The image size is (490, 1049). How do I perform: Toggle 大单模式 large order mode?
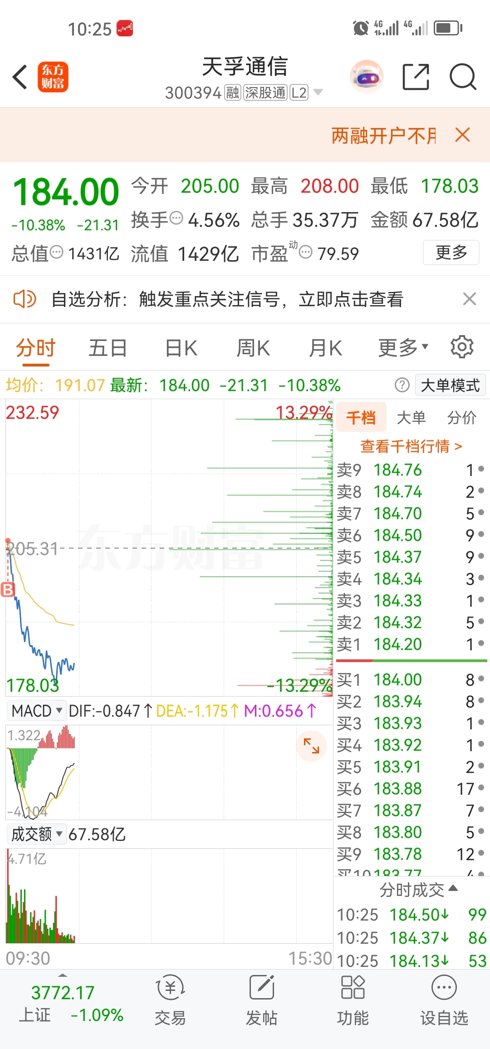450,385
